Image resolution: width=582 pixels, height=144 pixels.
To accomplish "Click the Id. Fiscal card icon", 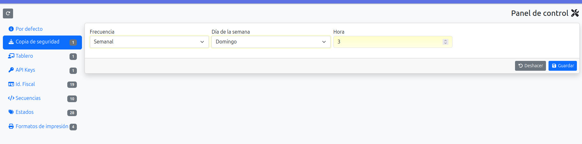I will click(11, 84).
